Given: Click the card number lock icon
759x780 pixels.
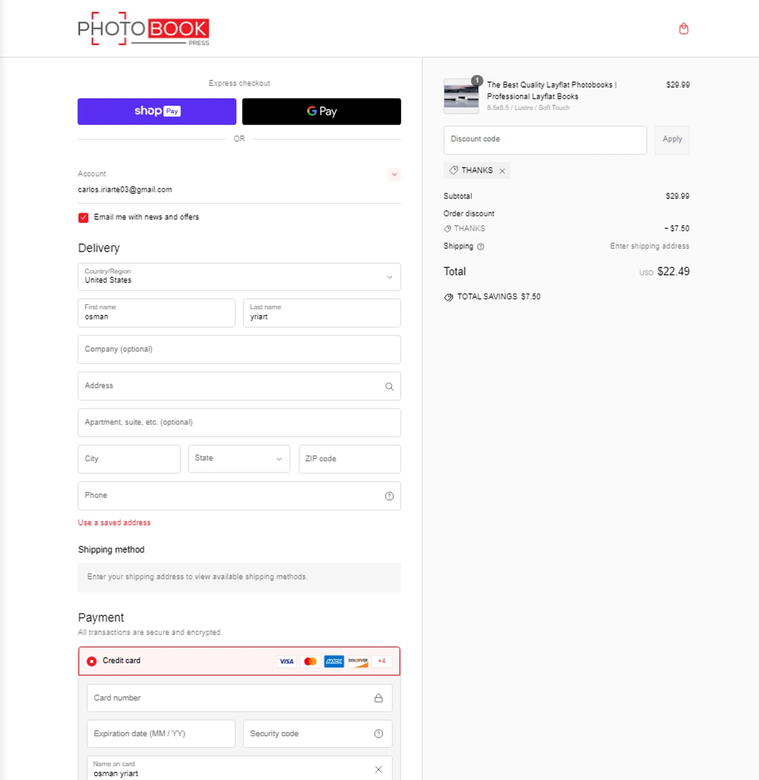Looking at the screenshot, I should click(x=378, y=698).
